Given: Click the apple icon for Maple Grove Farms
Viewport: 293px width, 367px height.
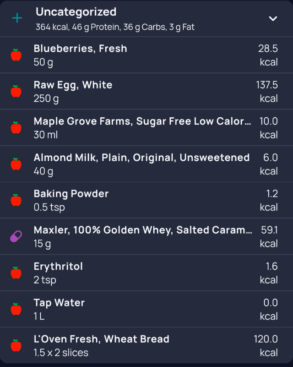Looking at the screenshot, I should click(16, 127).
